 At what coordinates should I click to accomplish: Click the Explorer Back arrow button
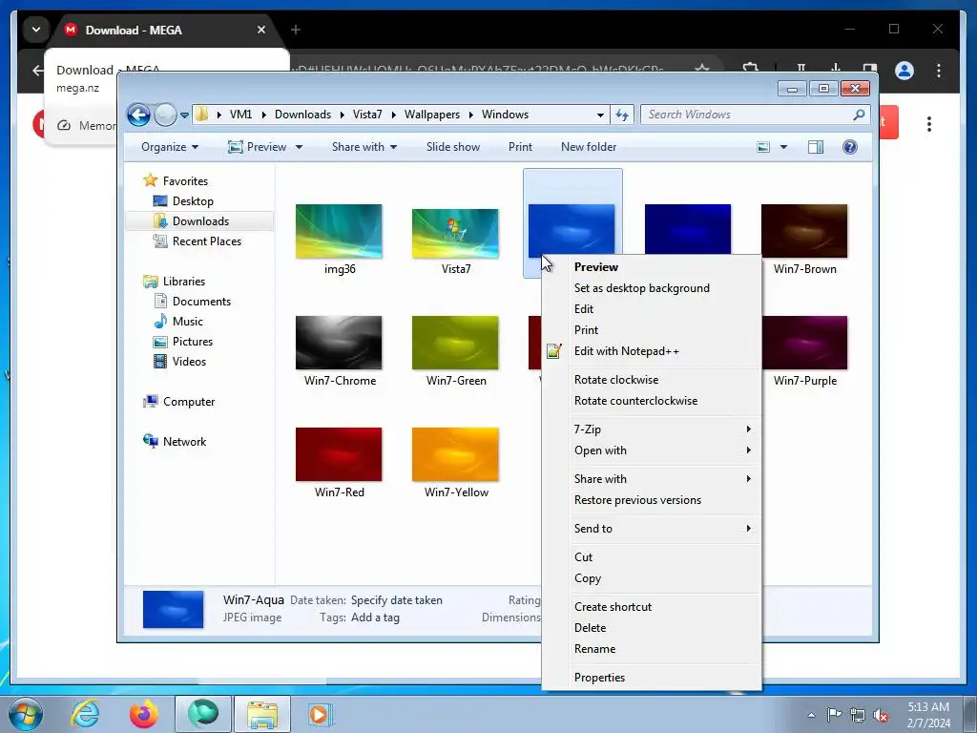coord(138,115)
